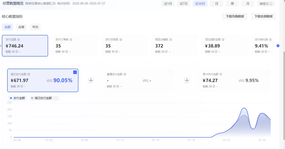The image size is (285, 149).
Task: Click 下载全部数据 button
Action: 263,17
